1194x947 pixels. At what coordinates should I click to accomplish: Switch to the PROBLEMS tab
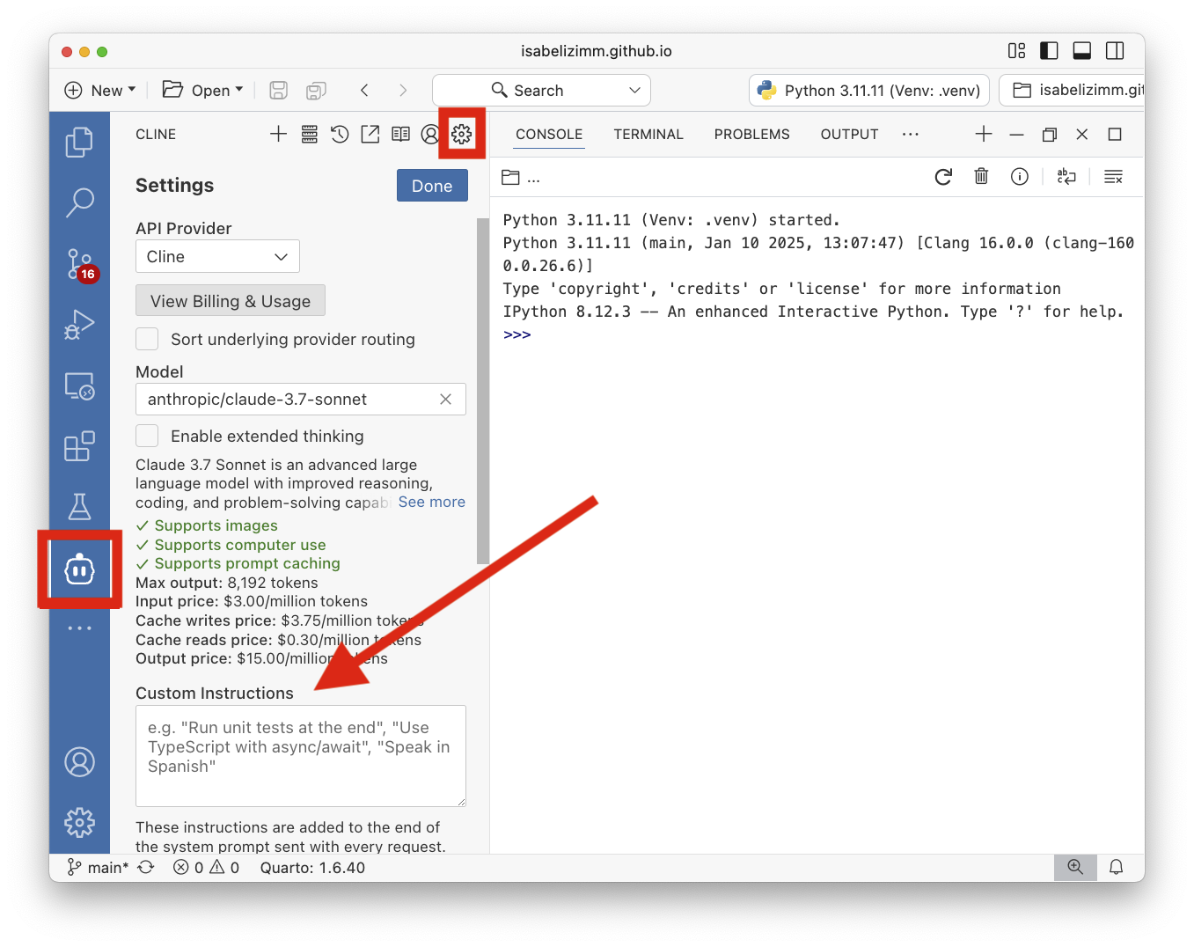click(x=751, y=134)
